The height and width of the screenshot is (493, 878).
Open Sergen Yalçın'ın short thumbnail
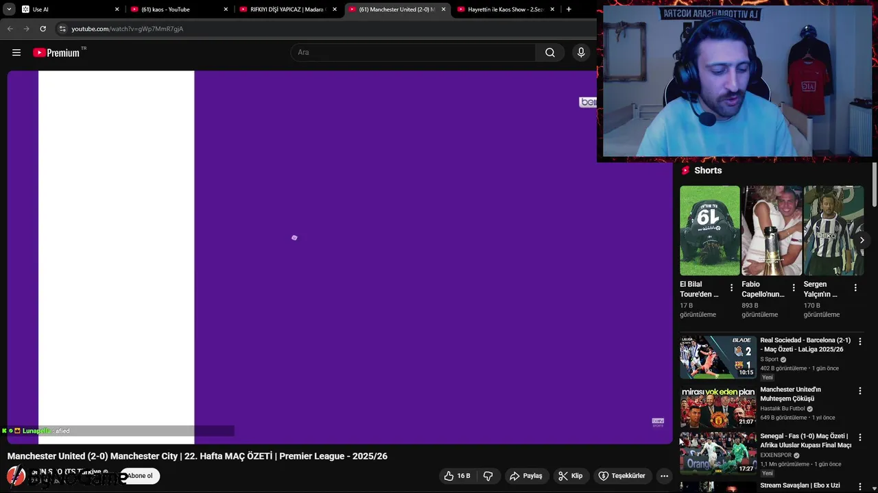click(x=833, y=231)
